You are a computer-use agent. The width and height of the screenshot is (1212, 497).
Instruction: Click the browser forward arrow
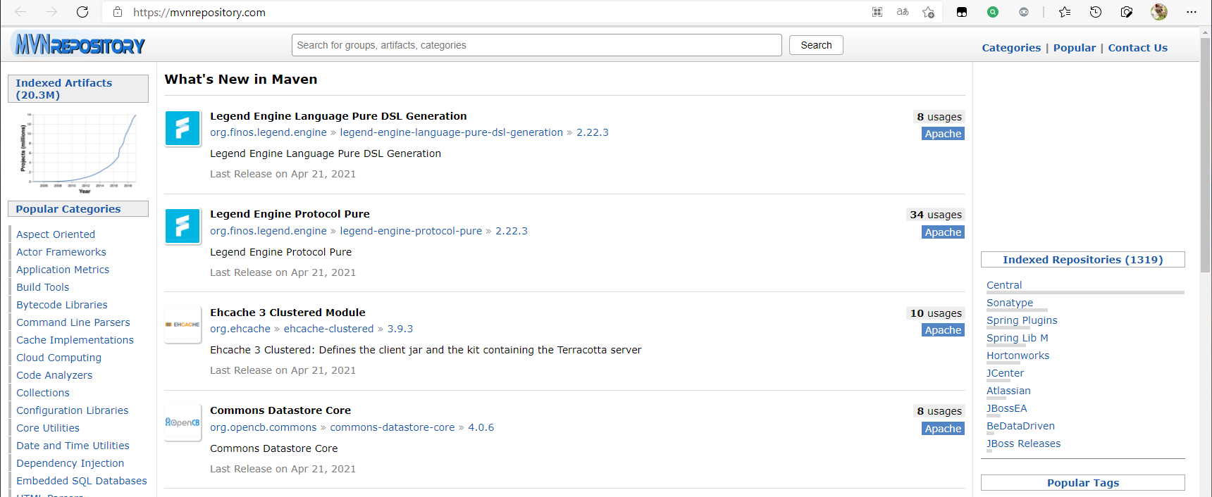[x=51, y=12]
